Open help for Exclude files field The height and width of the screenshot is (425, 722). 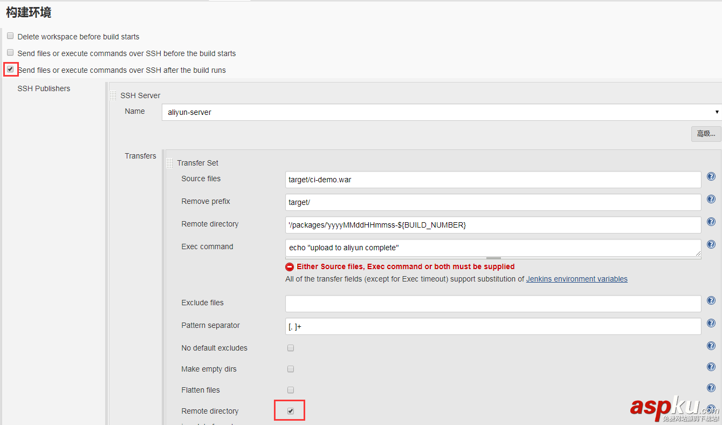(711, 300)
